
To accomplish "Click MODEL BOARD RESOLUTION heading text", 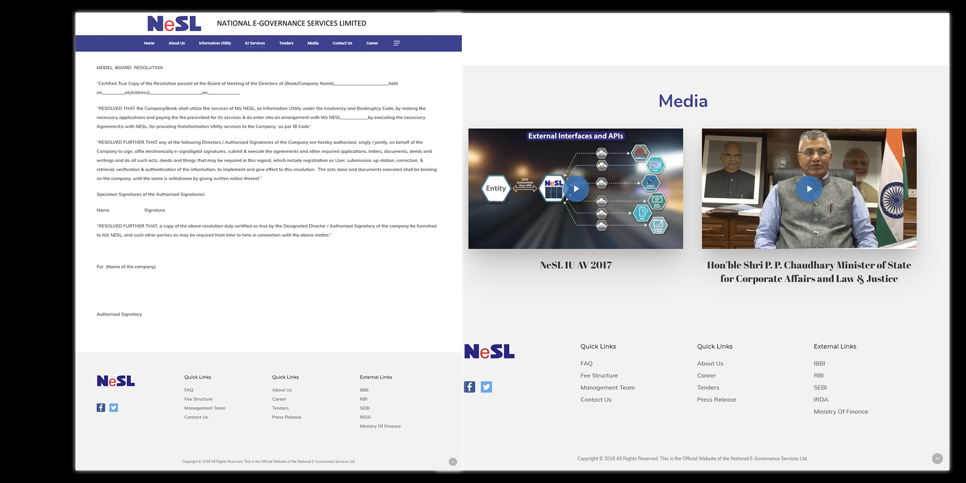I will pos(130,67).
